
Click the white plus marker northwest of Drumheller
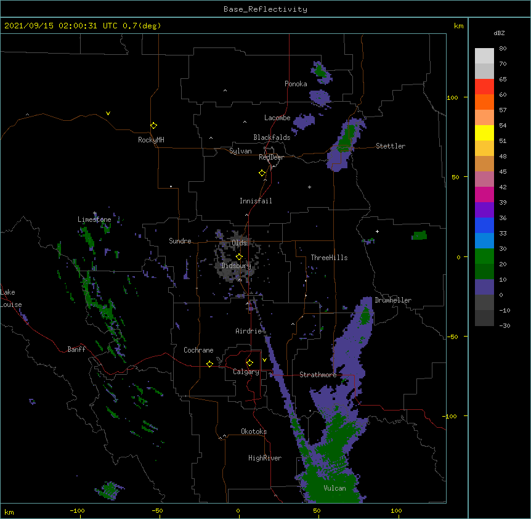tap(377, 231)
